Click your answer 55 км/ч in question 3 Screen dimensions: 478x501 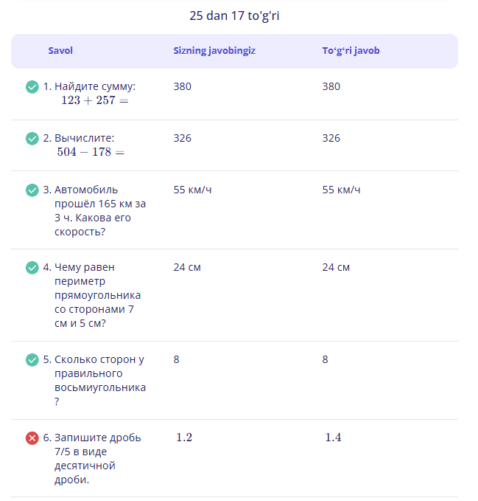tap(193, 190)
